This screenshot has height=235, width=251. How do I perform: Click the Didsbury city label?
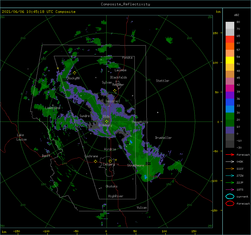tap(105, 125)
